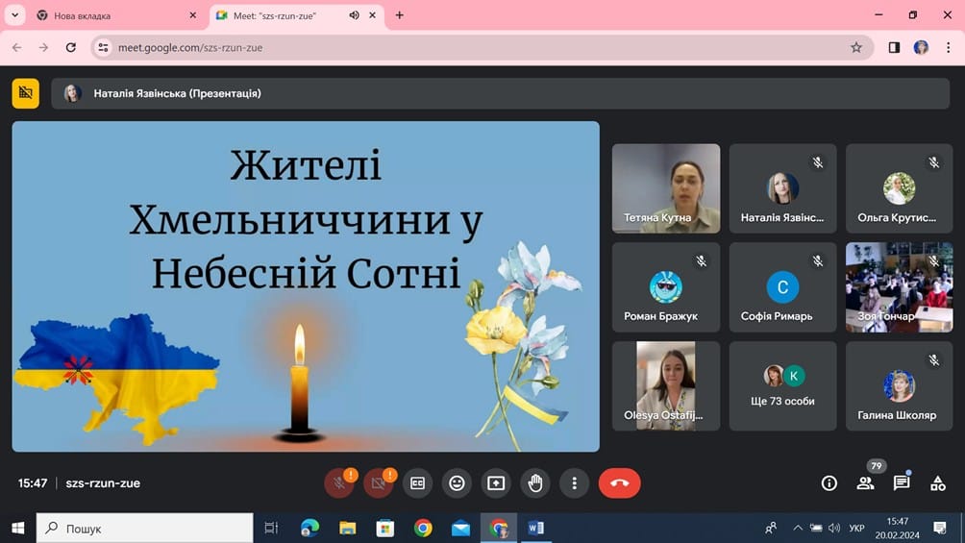Select the Галина Школяр participant tile
This screenshot has height=543, width=965.
(x=899, y=386)
